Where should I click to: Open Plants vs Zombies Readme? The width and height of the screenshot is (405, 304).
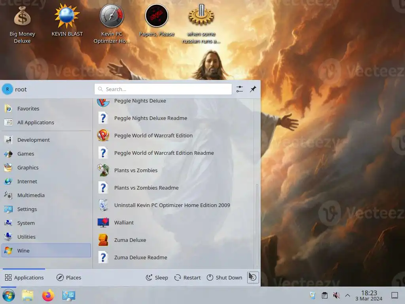(174, 188)
